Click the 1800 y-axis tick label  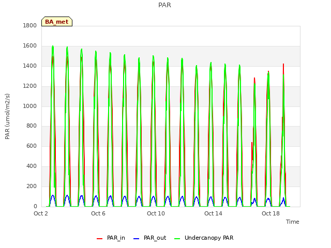(x=30, y=25)
